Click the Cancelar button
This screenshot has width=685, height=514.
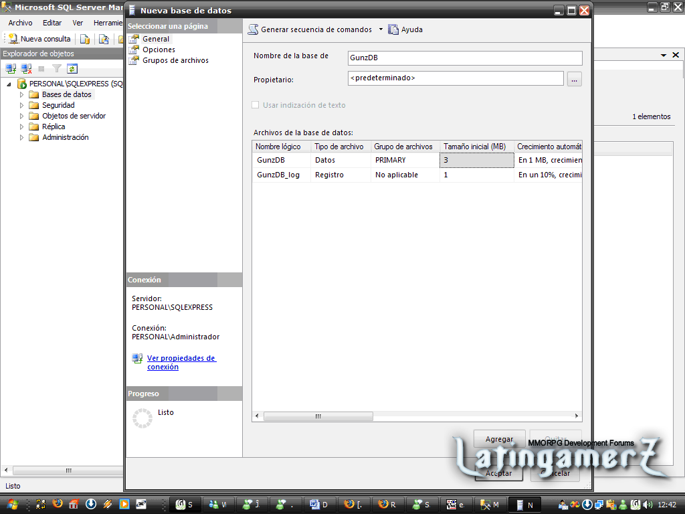(555, 473)
